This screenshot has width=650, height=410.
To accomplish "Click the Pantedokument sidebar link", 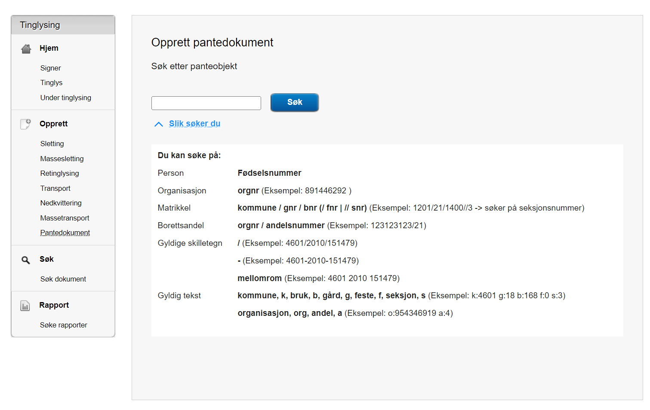I will [65, 233].
